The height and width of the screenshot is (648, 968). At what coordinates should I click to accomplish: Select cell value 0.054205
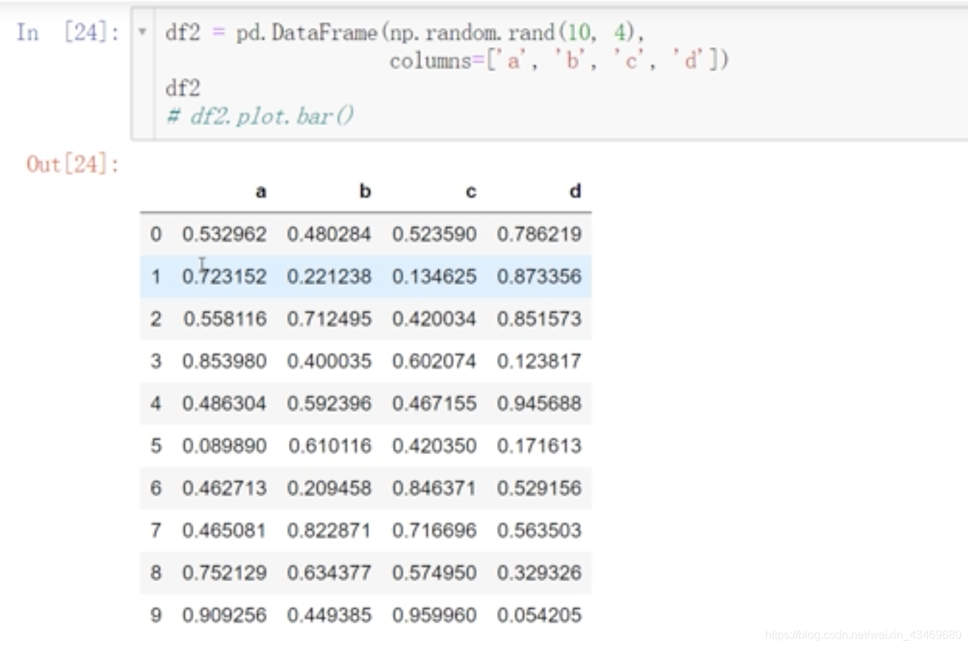(539, 615)
